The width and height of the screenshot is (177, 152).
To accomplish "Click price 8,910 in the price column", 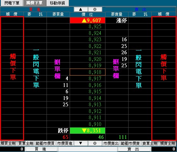I will [x=87, y=124].
